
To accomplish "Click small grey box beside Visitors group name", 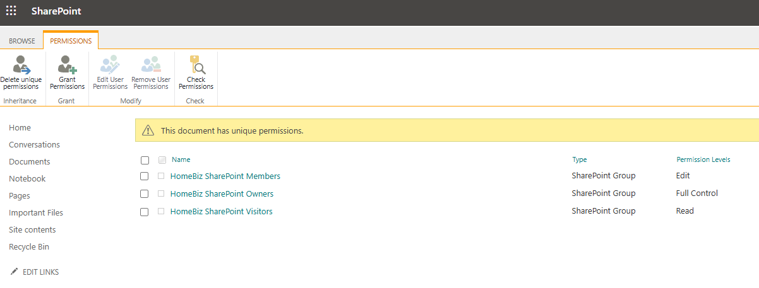I will click(x=161, y=212).
